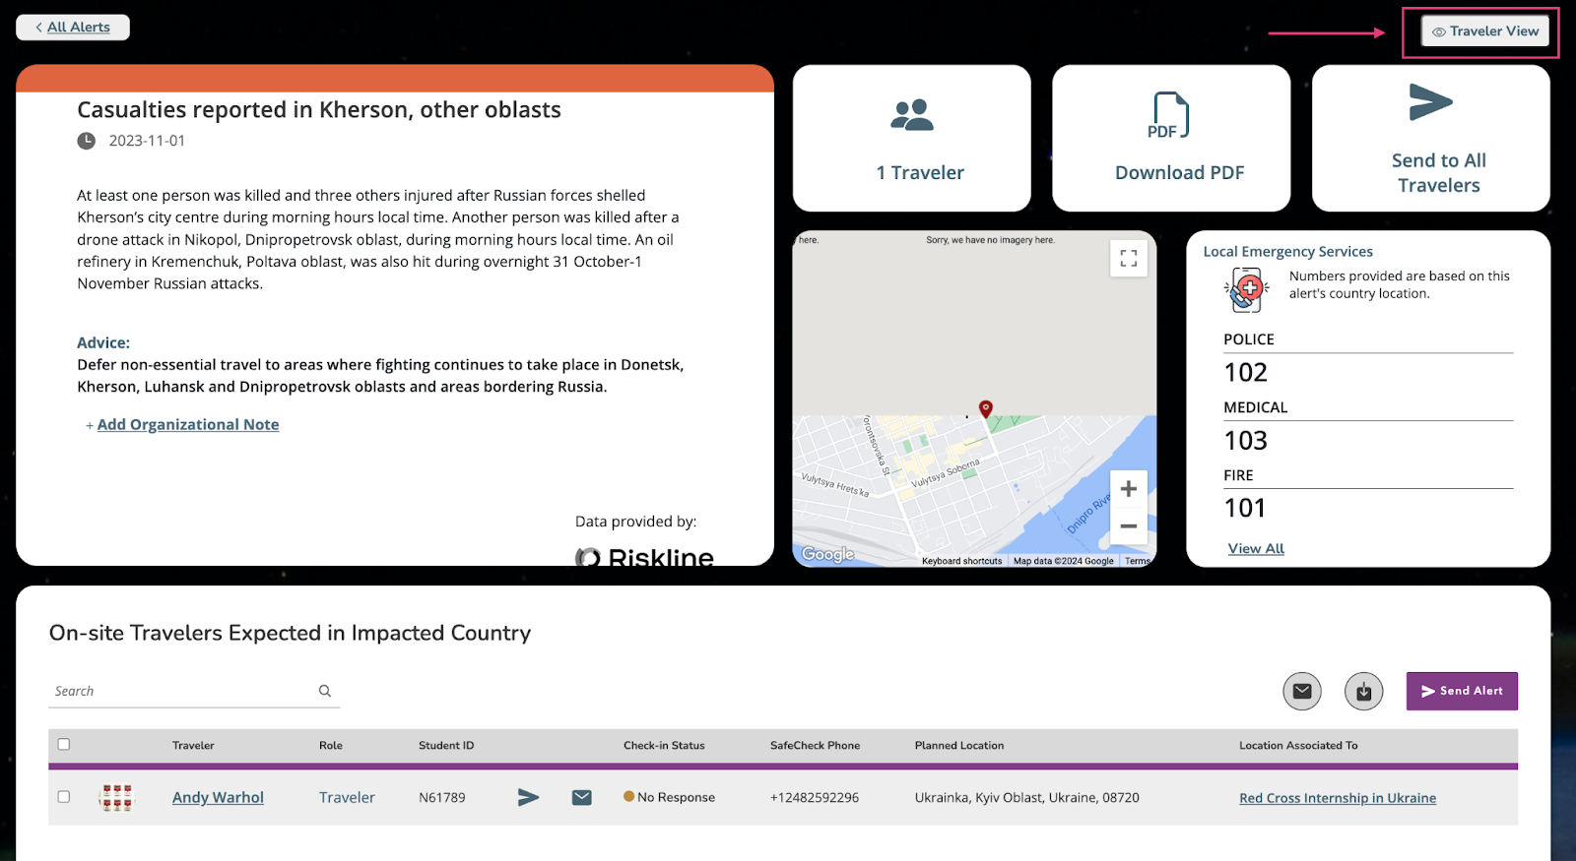Click the police number 102
1576x861 pixels.
pos(1246,373)
